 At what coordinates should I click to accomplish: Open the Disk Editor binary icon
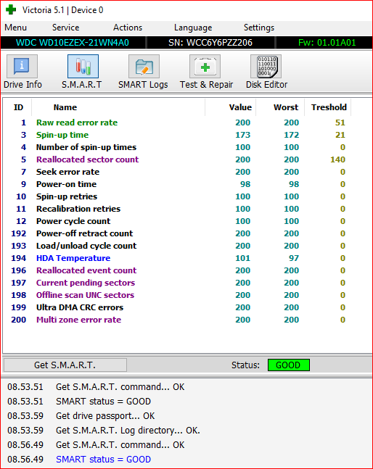tap(266, 67)
